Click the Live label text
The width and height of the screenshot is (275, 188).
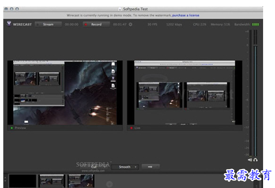pyautogui.click(x=137, y=128)
